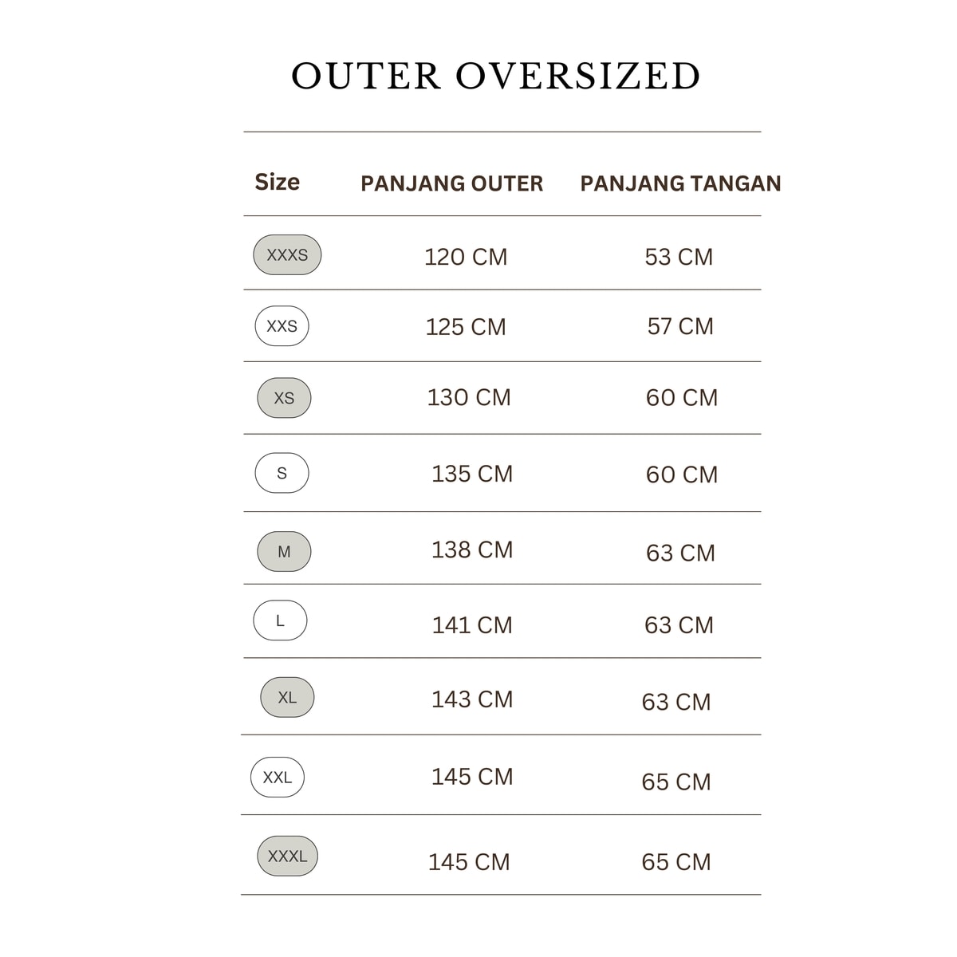Click the 53 CM sleeve length value
This screenshot has width=957, height=957.
tap(679, 257)
